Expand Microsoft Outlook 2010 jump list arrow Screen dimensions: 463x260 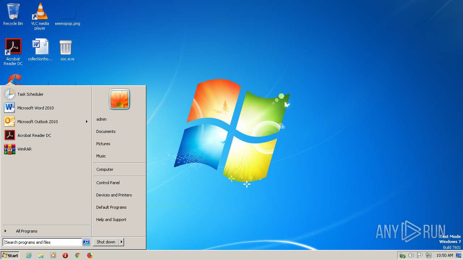(87, 122)
